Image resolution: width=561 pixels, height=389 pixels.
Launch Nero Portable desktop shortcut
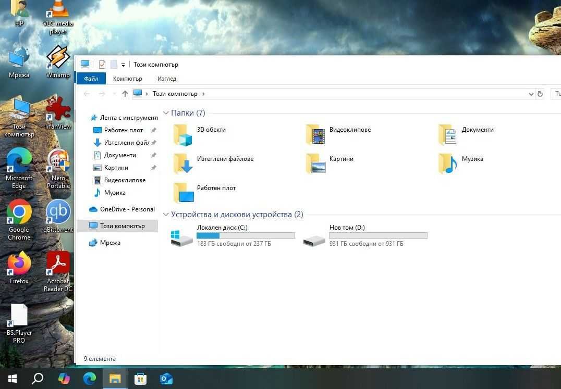(x=58, y=168)
